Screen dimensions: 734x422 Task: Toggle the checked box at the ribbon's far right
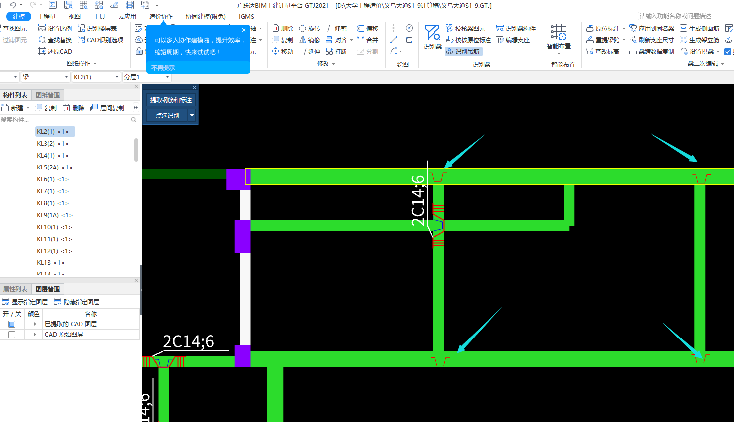pyautogui.click(x=728, y=52)
